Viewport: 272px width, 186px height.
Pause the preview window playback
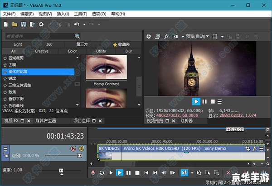(x=205, y=101)
